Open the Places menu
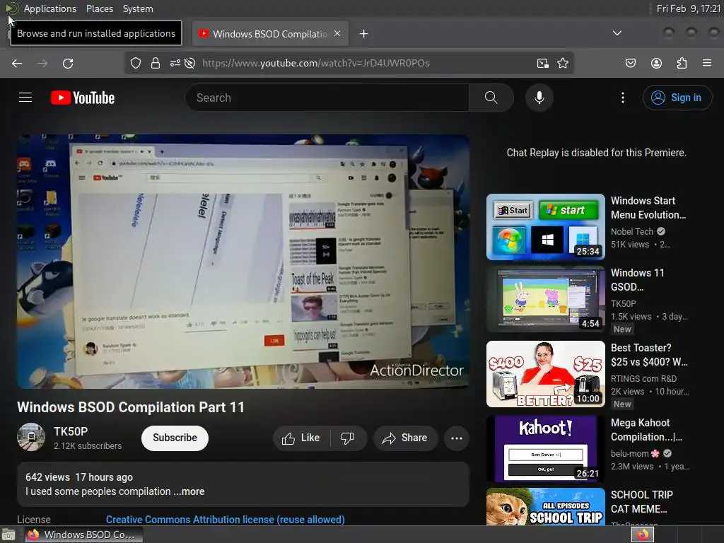 [x=100, y=8]
